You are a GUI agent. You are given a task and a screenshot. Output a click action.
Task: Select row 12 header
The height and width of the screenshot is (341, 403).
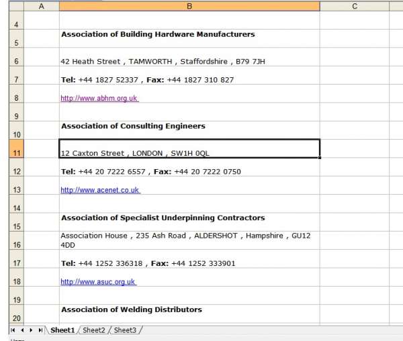click(x=16, y=167)
